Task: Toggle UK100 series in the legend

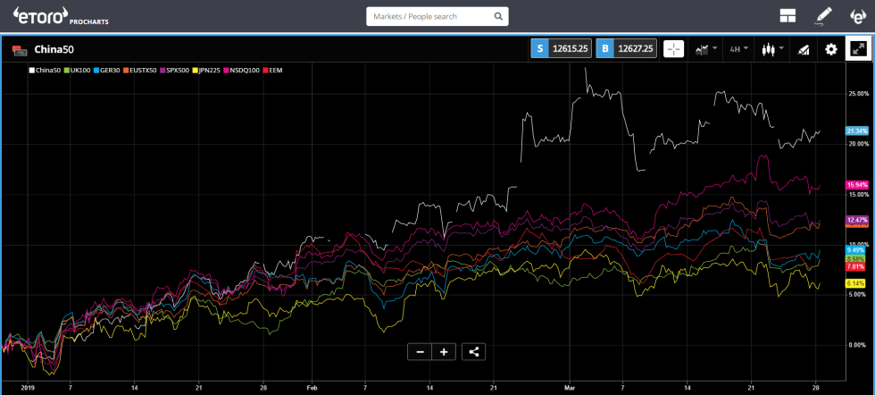Action: [x=79, y=70]
